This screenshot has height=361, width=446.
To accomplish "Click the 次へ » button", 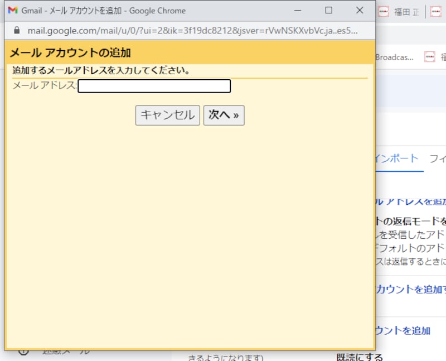I will tap(224, 115).
